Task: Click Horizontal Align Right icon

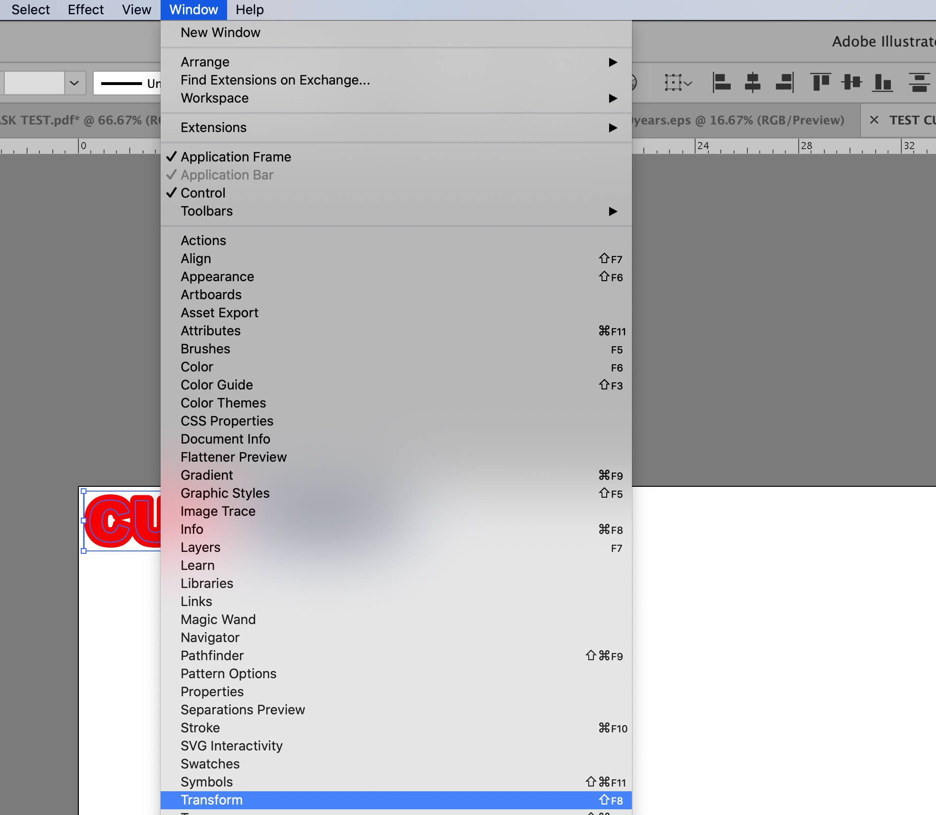Action: coord(784,83)
